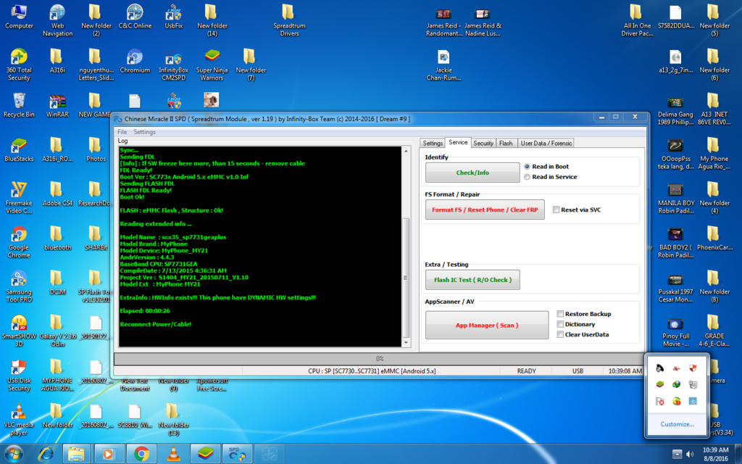The image size is (742, 464).
Task: Click the READY status bar entry
Action: tap(526, 371)
